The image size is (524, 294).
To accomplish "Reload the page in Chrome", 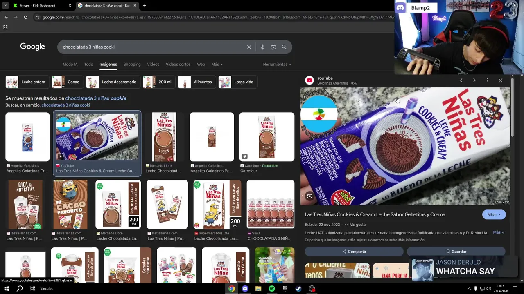I will point(25,17).
